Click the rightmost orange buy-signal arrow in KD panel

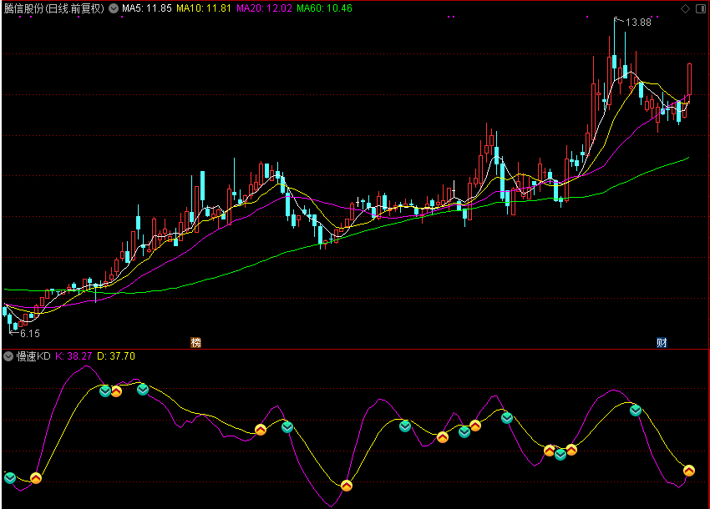(689, 471)
